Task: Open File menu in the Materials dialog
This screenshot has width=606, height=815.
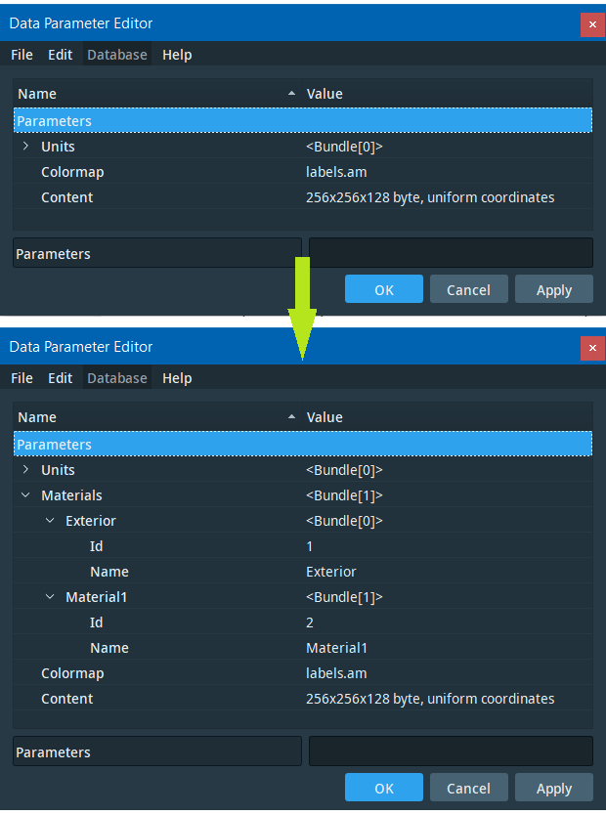Action: (x=22, y=378)
